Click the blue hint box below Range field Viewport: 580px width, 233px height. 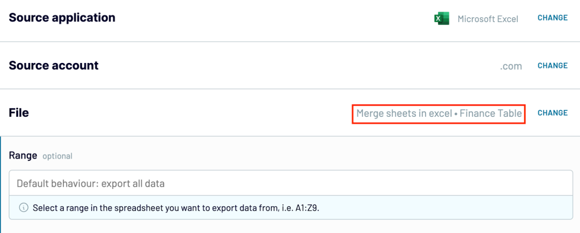(x=415, y=208)
